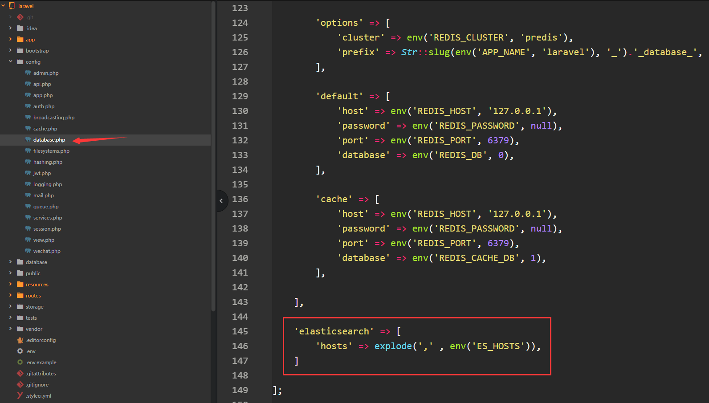Viewport: 709px width, 403px height.
Task: Collapse the config folder arrow
Action: tap(10, 61)
